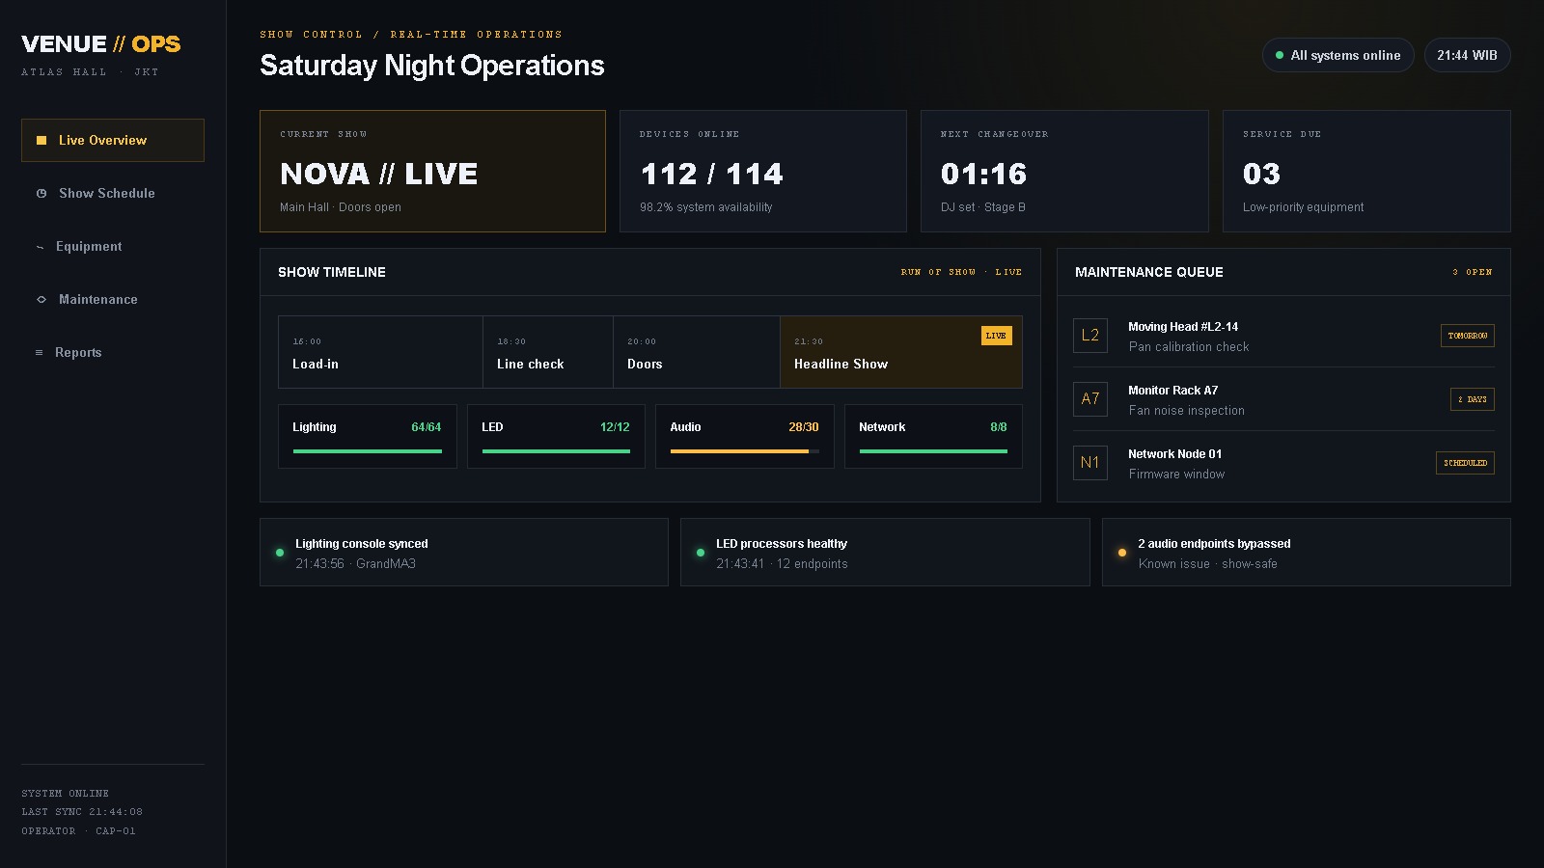Select the Load-in timeline block

point(380,352)
